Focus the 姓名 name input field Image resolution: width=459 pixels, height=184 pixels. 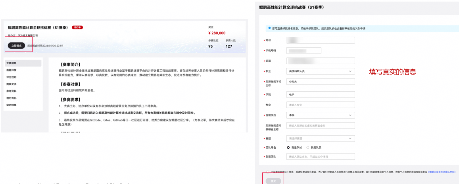click(x=321, y=40)
